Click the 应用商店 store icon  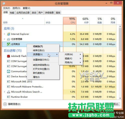(8, 44)
